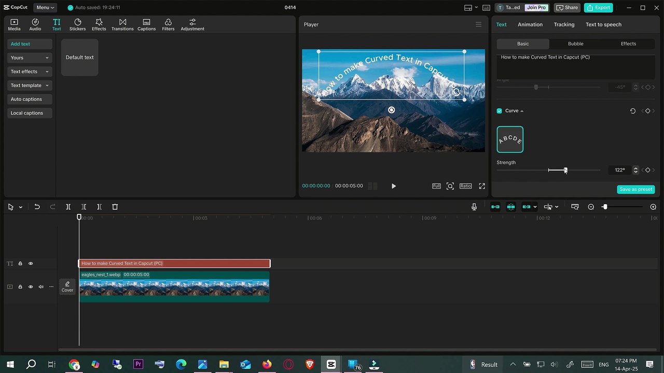The height and width of the screenshot is (373, 664).
Task: Lock the text track
Action: tap(20, 264)
